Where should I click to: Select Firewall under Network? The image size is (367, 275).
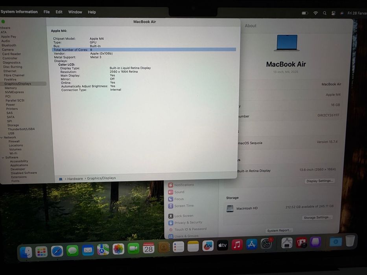(14, 141)
